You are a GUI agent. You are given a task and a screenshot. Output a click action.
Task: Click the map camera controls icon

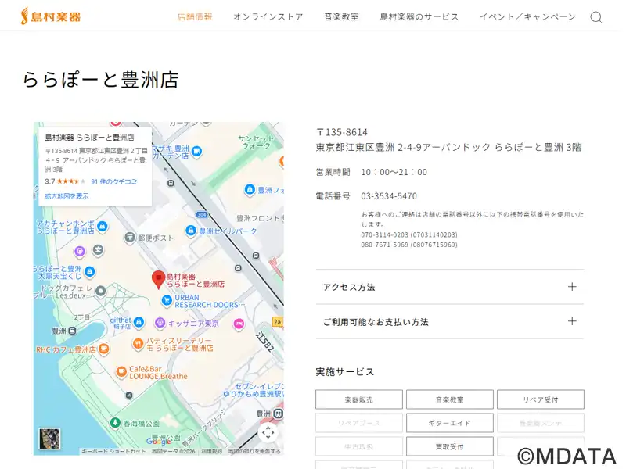(x=268, y=432)
